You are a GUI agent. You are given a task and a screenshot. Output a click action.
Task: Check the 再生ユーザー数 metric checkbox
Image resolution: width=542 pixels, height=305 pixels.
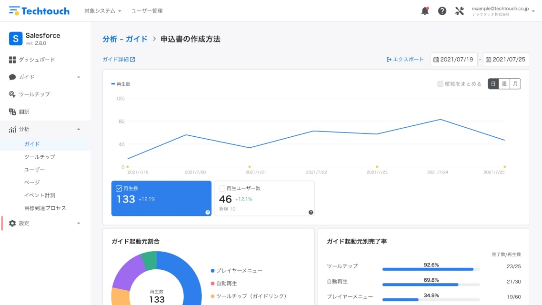click(x=222, y=188)
